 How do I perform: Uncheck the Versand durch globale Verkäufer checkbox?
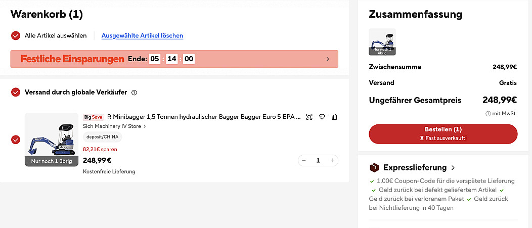click(16, 93)
